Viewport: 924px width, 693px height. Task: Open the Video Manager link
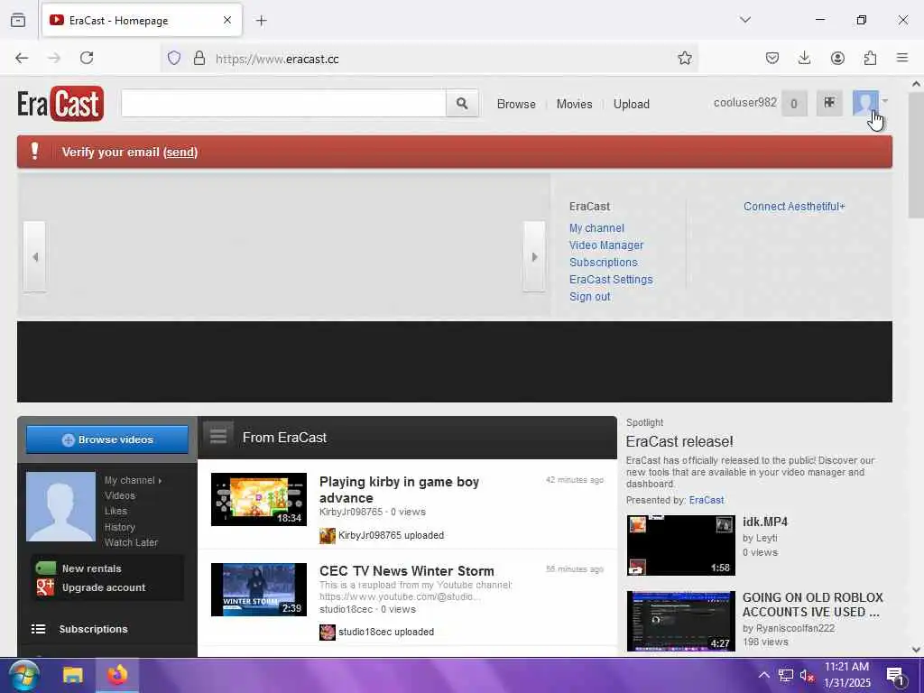605,245
